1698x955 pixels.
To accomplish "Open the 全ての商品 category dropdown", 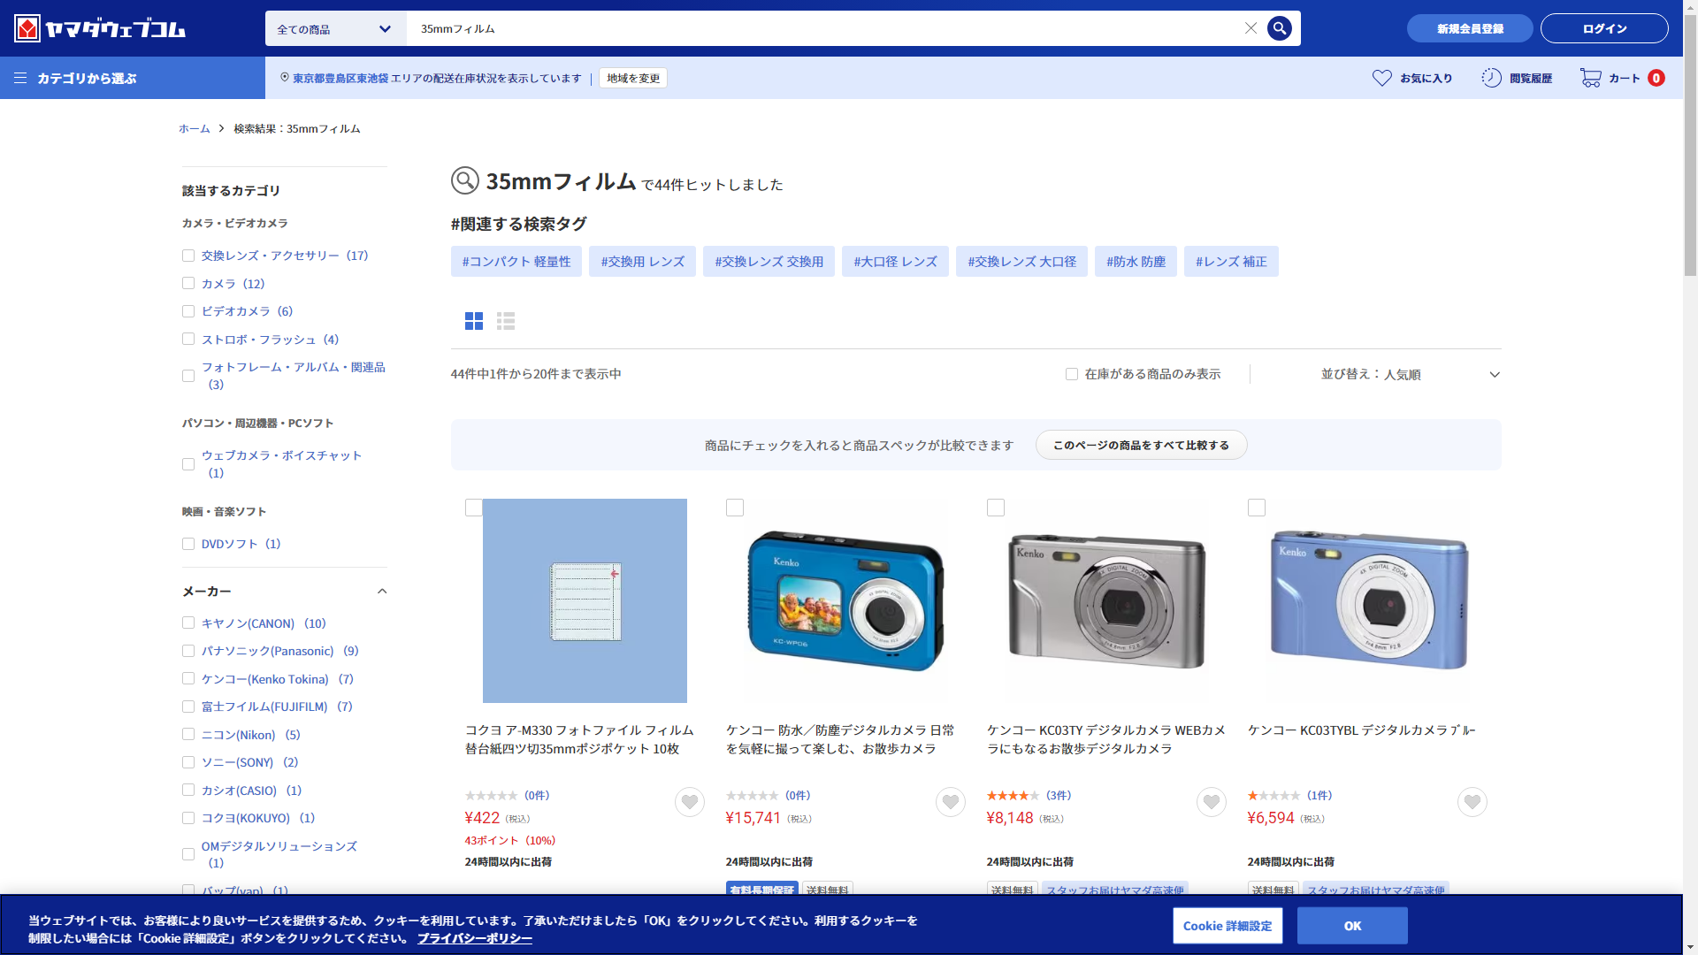I will point(335,29).
